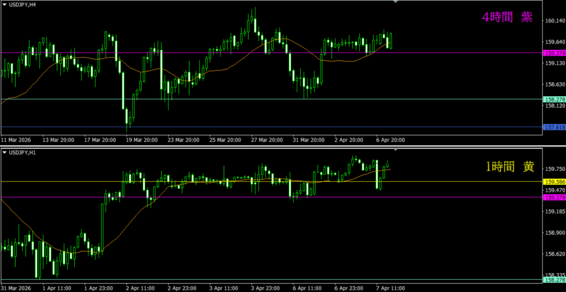Viewport: 566px width, 292px height.
Task: Select the magenta 159.379 tag in H1 chart
Action: tap(554, 197)
